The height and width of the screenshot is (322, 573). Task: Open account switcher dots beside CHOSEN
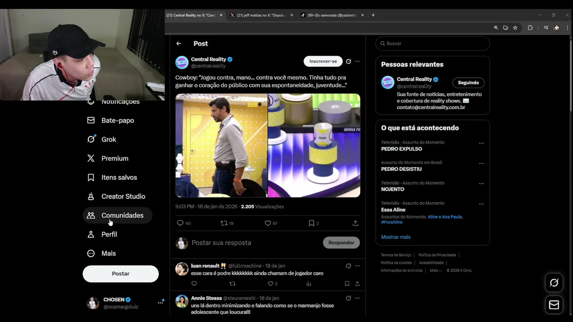click(x=160, y=303)
